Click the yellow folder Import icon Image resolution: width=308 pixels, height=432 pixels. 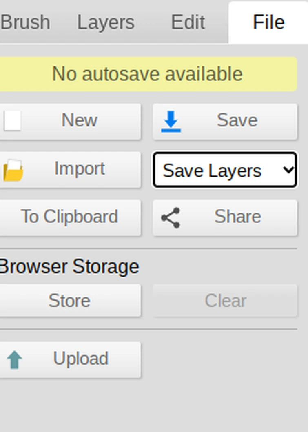(x=13, y=170)
